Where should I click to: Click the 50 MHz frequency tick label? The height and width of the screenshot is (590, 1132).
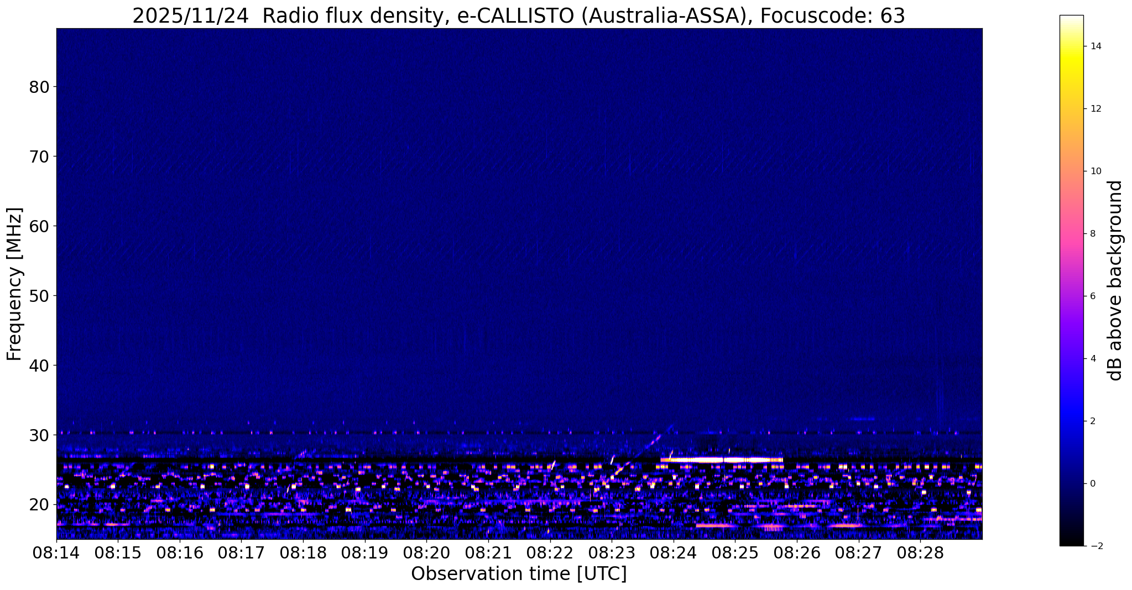tap(39, 296)
